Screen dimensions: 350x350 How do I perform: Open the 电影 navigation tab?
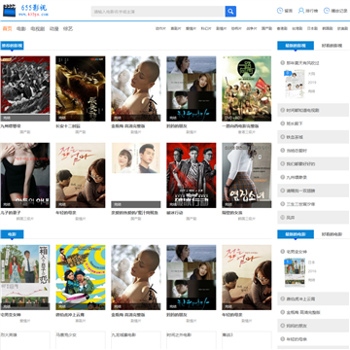(x=21, y=28)
